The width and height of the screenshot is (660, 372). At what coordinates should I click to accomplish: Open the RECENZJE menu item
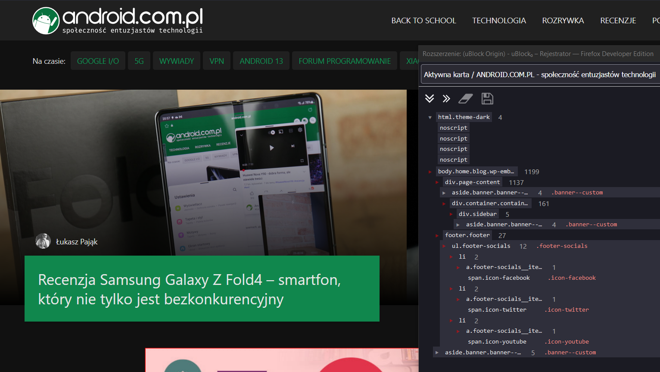click(618, 20)
